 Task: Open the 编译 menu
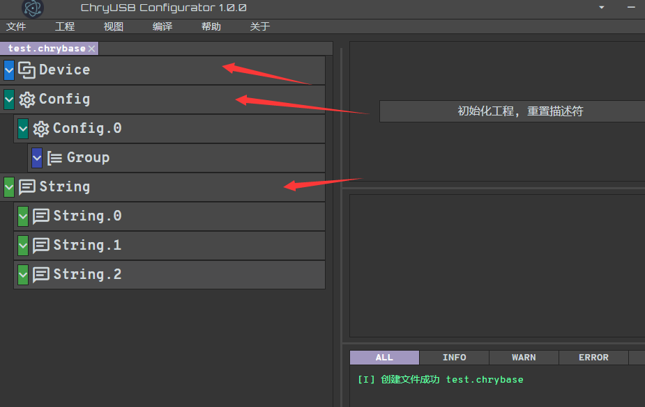[x=162, y=26]
